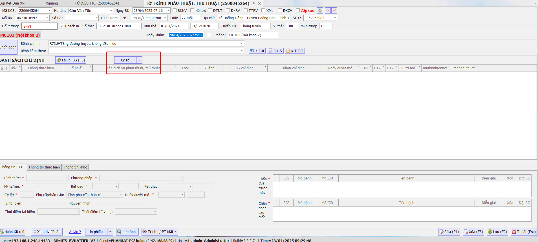Click the Ai làm? link
Viewport: 538px width, 242px height.
75,232
